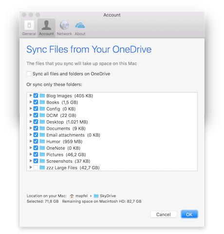The height and width of the screenshot is (234, 224).
Task: Expand the zzz Large Files triangle
Action: 31,167
